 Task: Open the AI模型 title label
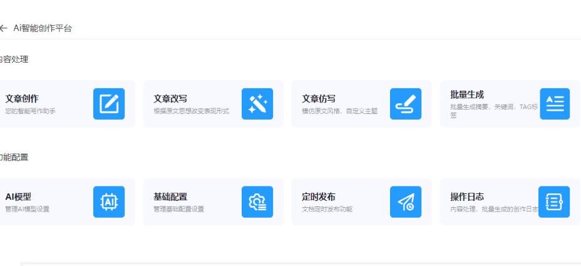click(18, 197)
